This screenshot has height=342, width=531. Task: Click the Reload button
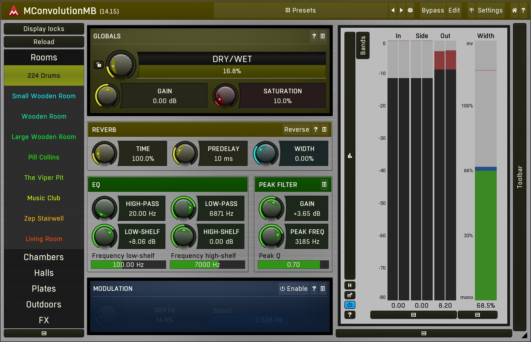(x=44, y=42)
